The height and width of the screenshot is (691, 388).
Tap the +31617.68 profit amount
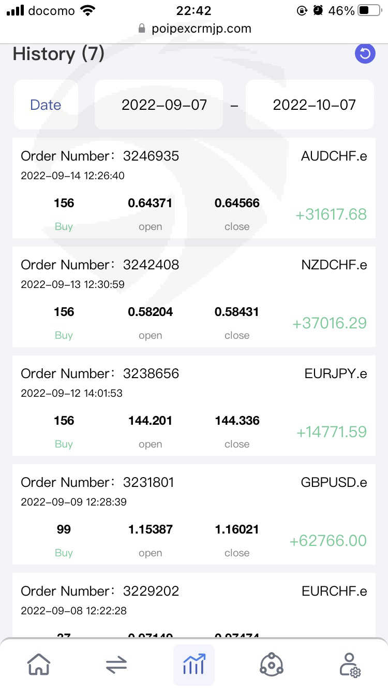[x=331, y=214]
